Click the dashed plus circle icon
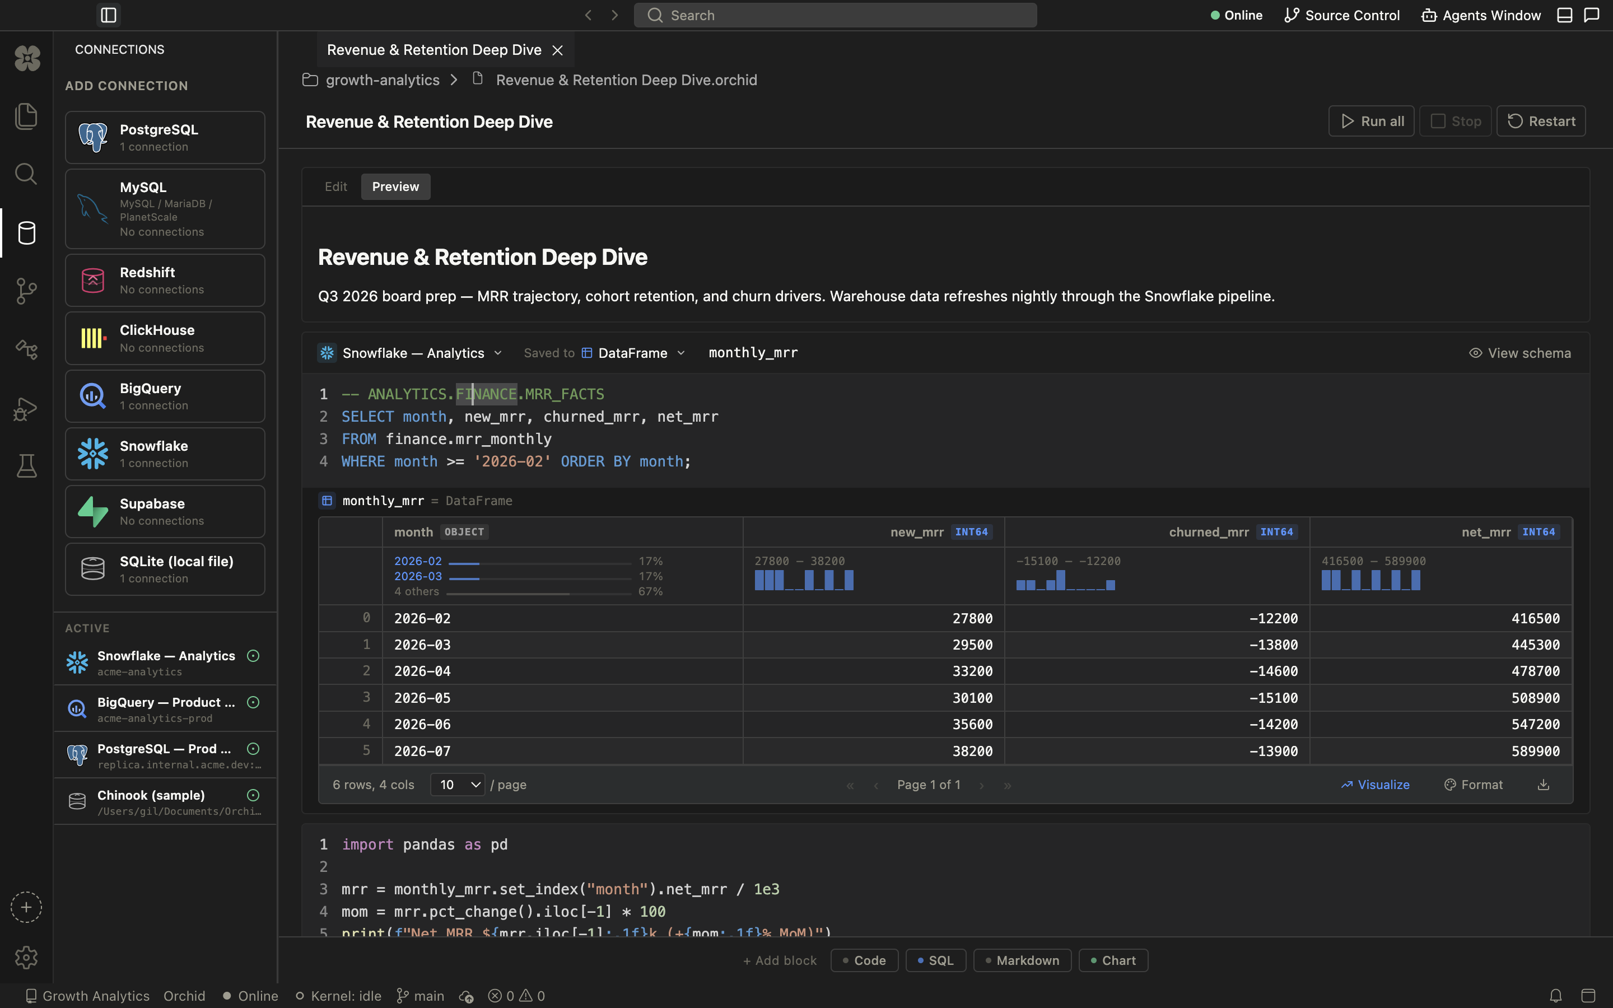Screen dimensions: 1613x1008 pyautogui.click(x=26, y=907)
